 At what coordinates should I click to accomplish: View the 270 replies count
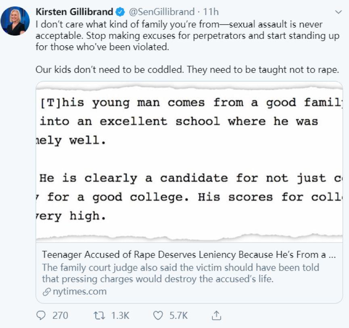tap(60, 315)
